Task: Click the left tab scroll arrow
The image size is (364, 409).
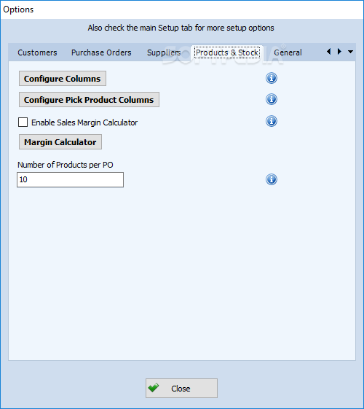Action: click(329, 51)
